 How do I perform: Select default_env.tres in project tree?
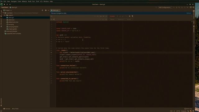click(13, 22)
